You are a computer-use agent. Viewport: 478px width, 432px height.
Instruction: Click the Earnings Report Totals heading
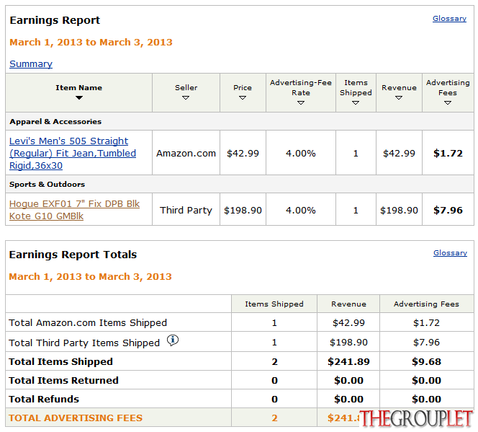point(73,255)
